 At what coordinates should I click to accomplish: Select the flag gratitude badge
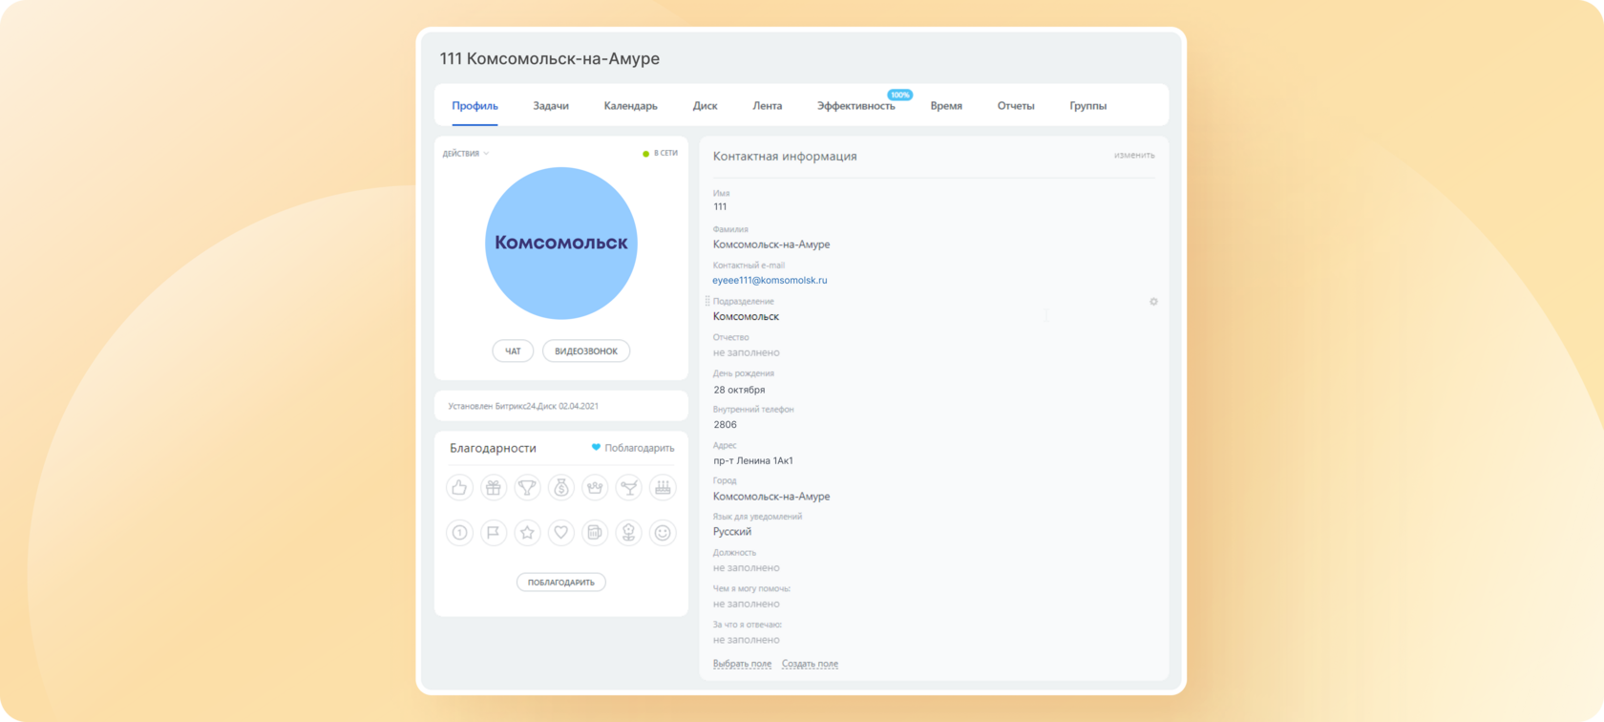(x=494, y=533)
